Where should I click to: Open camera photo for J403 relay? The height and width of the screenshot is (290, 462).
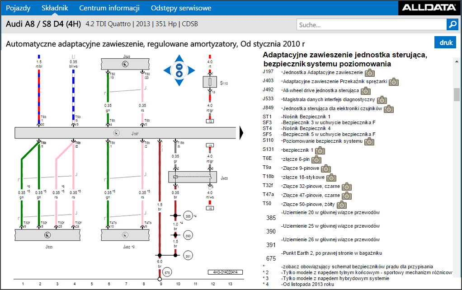point(394,82)
